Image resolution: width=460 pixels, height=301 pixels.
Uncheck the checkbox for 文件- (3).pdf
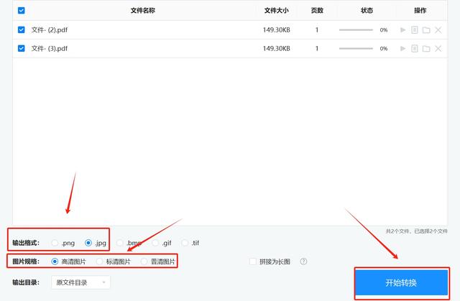pyautogui.click(x=21, y=48)
